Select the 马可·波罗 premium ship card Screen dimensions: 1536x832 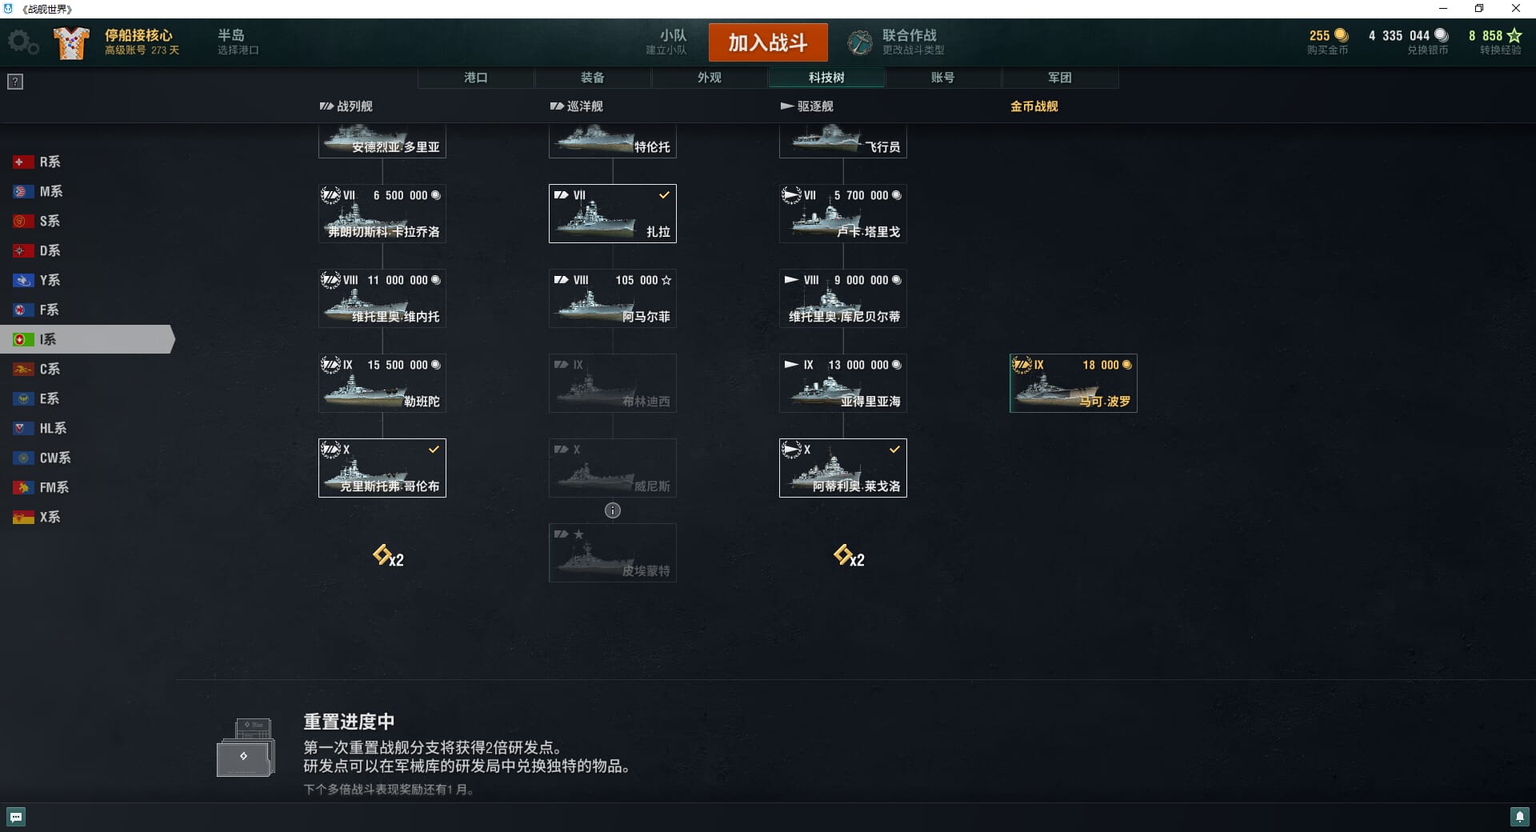click(x=1074, y=383)
